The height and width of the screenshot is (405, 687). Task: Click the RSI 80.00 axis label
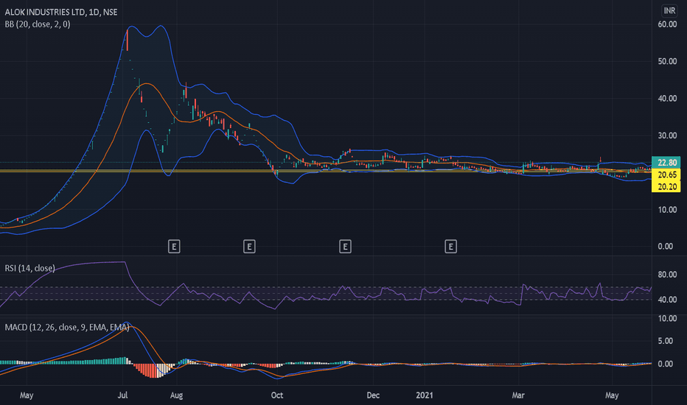pyautogui.click(x=667, y=275)
